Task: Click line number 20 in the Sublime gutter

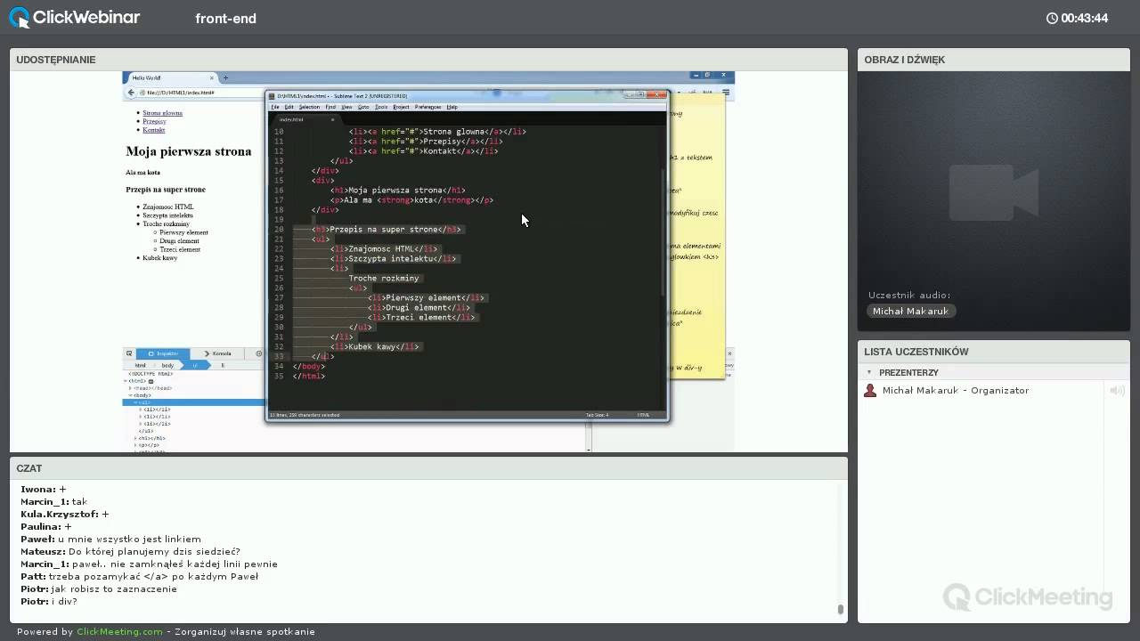Action: (279, 229)
